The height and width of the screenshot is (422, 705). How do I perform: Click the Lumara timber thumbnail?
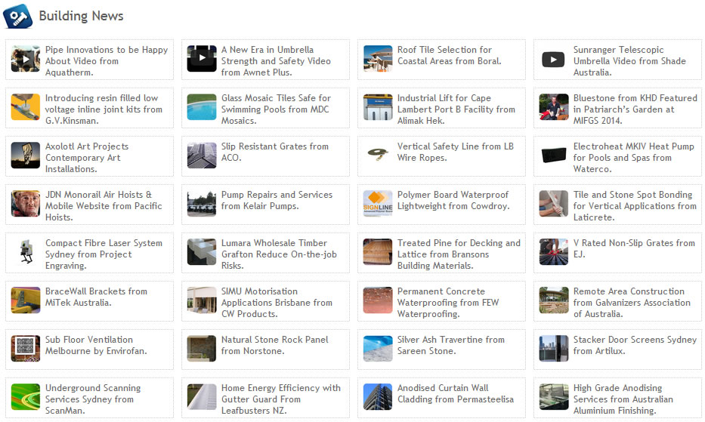(202, 251)
